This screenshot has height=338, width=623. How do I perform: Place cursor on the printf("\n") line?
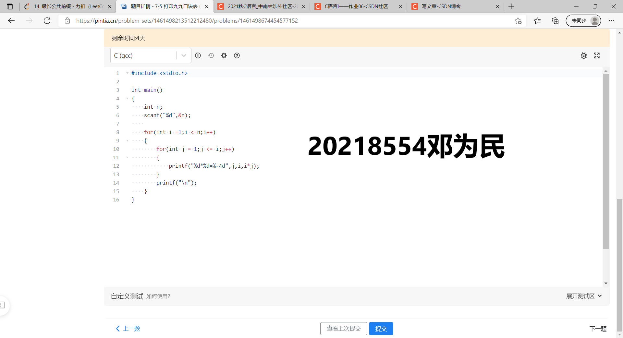[x=177, y=183]
